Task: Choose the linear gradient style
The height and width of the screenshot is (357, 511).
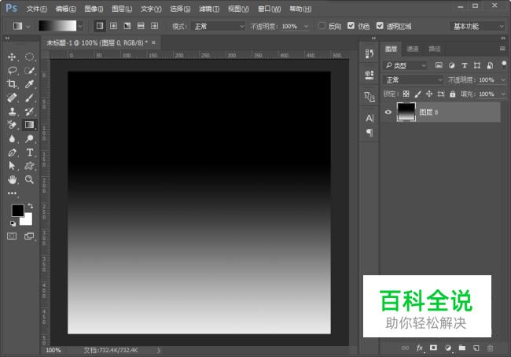Action: (100, 26)
